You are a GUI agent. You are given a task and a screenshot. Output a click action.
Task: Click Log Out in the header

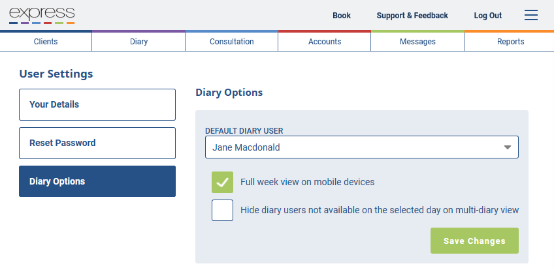[x=488, y=16]
